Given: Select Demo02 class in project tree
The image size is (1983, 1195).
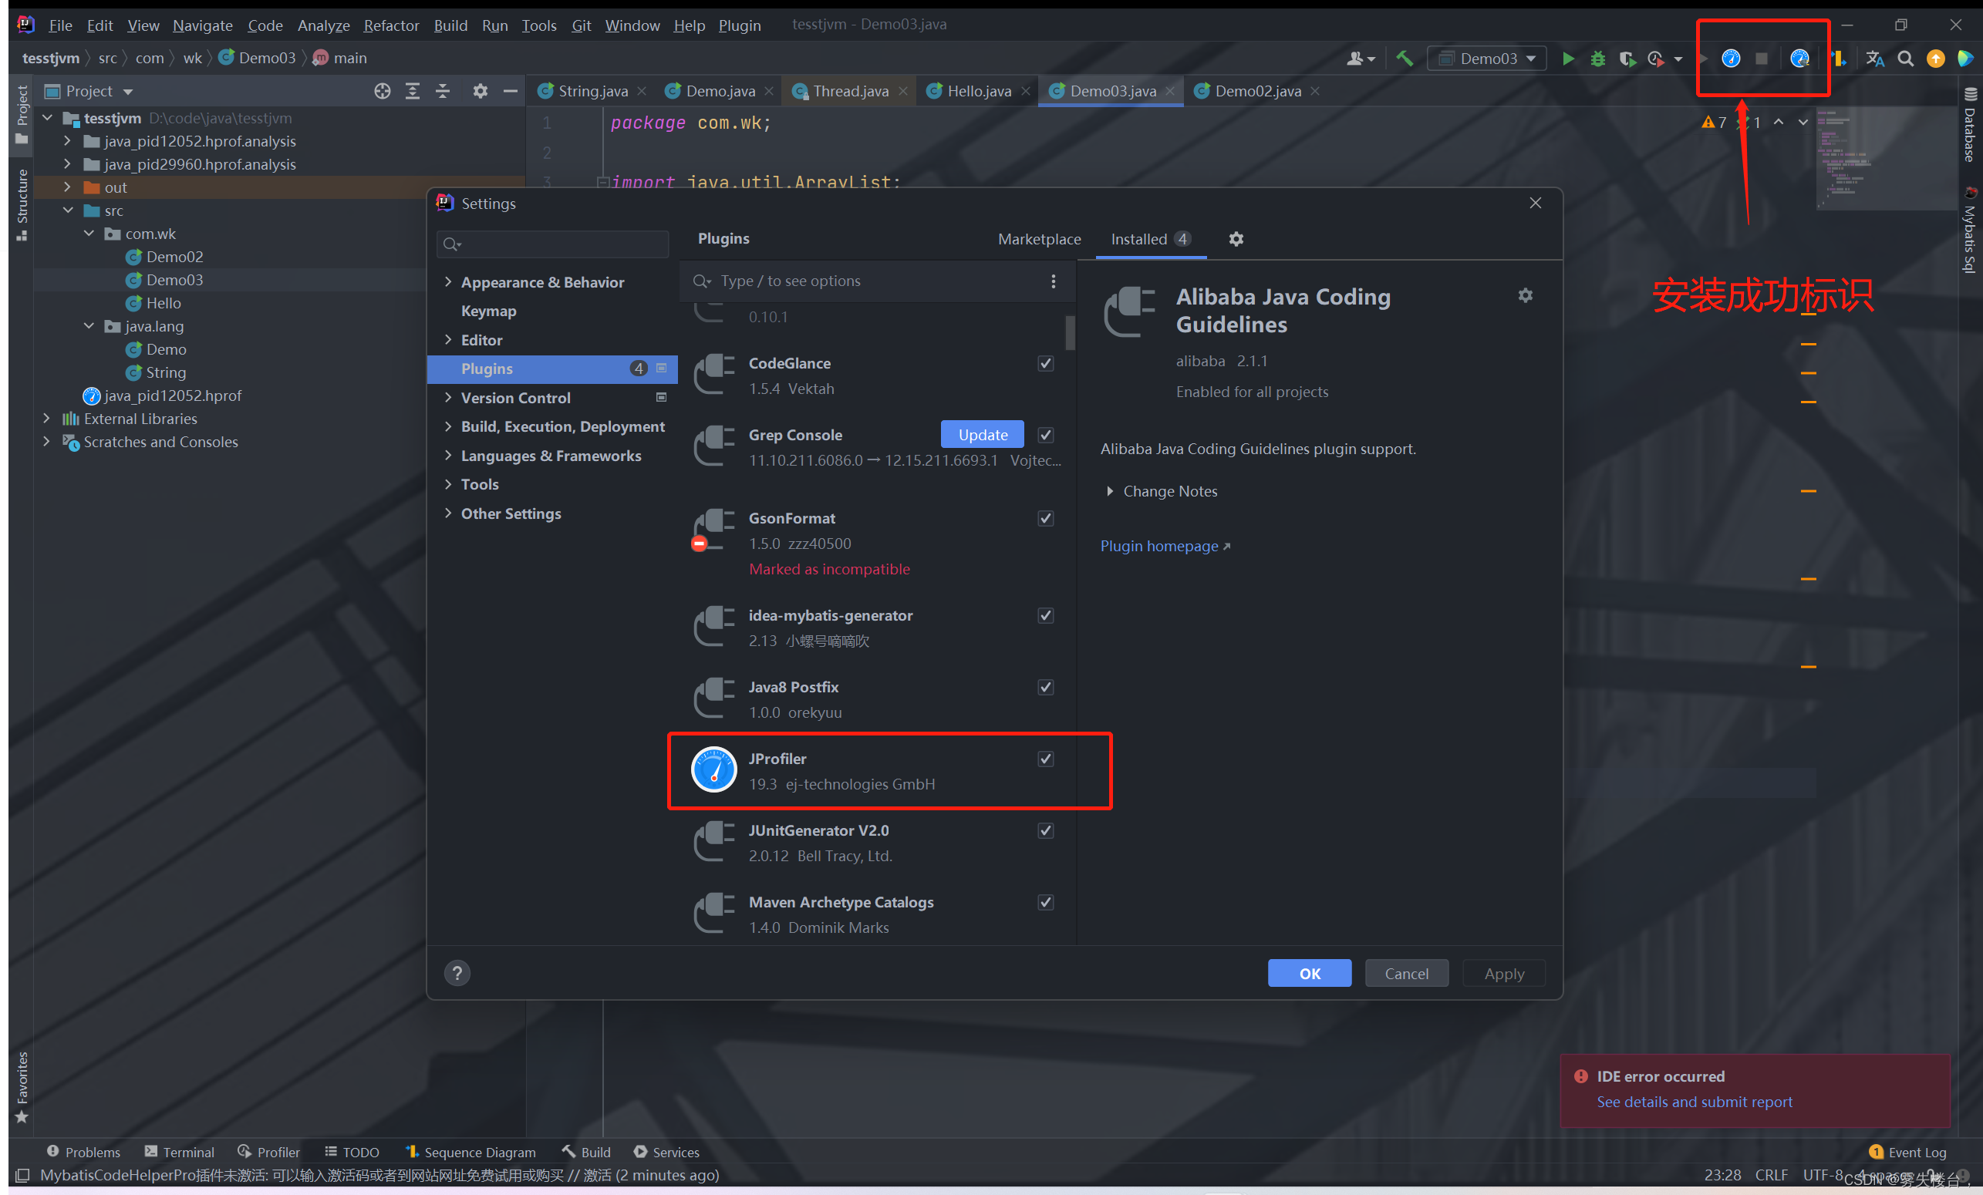Looking at the screenshot, I should tap(174, 257).
